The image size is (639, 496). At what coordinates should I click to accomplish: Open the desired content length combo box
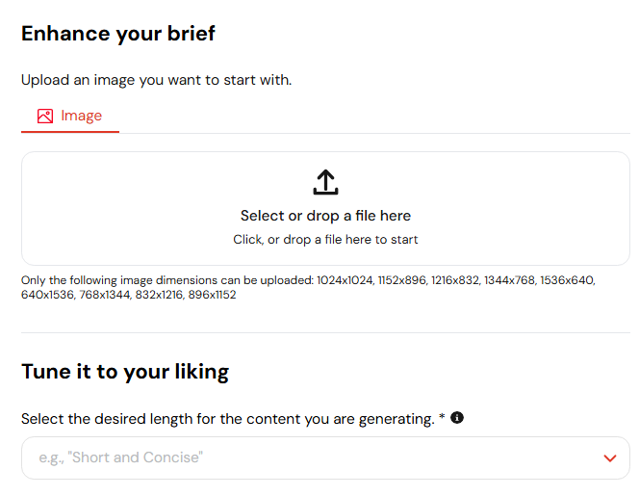click(x=325, y=457)
